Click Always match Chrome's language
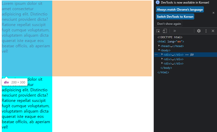 180,9
